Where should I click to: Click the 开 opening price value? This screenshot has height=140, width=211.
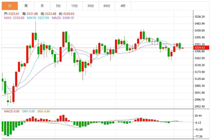pyautogui.click(x=12, y=14)
